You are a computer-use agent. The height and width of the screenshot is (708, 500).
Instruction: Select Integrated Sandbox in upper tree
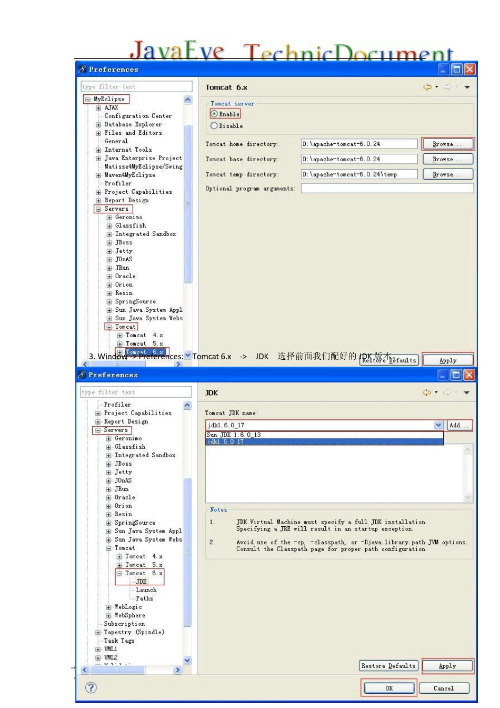(146, 234)
